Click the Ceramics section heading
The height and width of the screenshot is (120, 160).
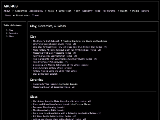36,80
